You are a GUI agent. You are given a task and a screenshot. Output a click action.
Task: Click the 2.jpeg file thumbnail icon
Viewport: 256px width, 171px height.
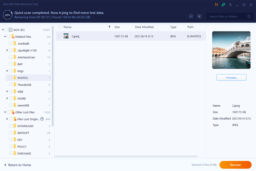[x=66, y=36]
